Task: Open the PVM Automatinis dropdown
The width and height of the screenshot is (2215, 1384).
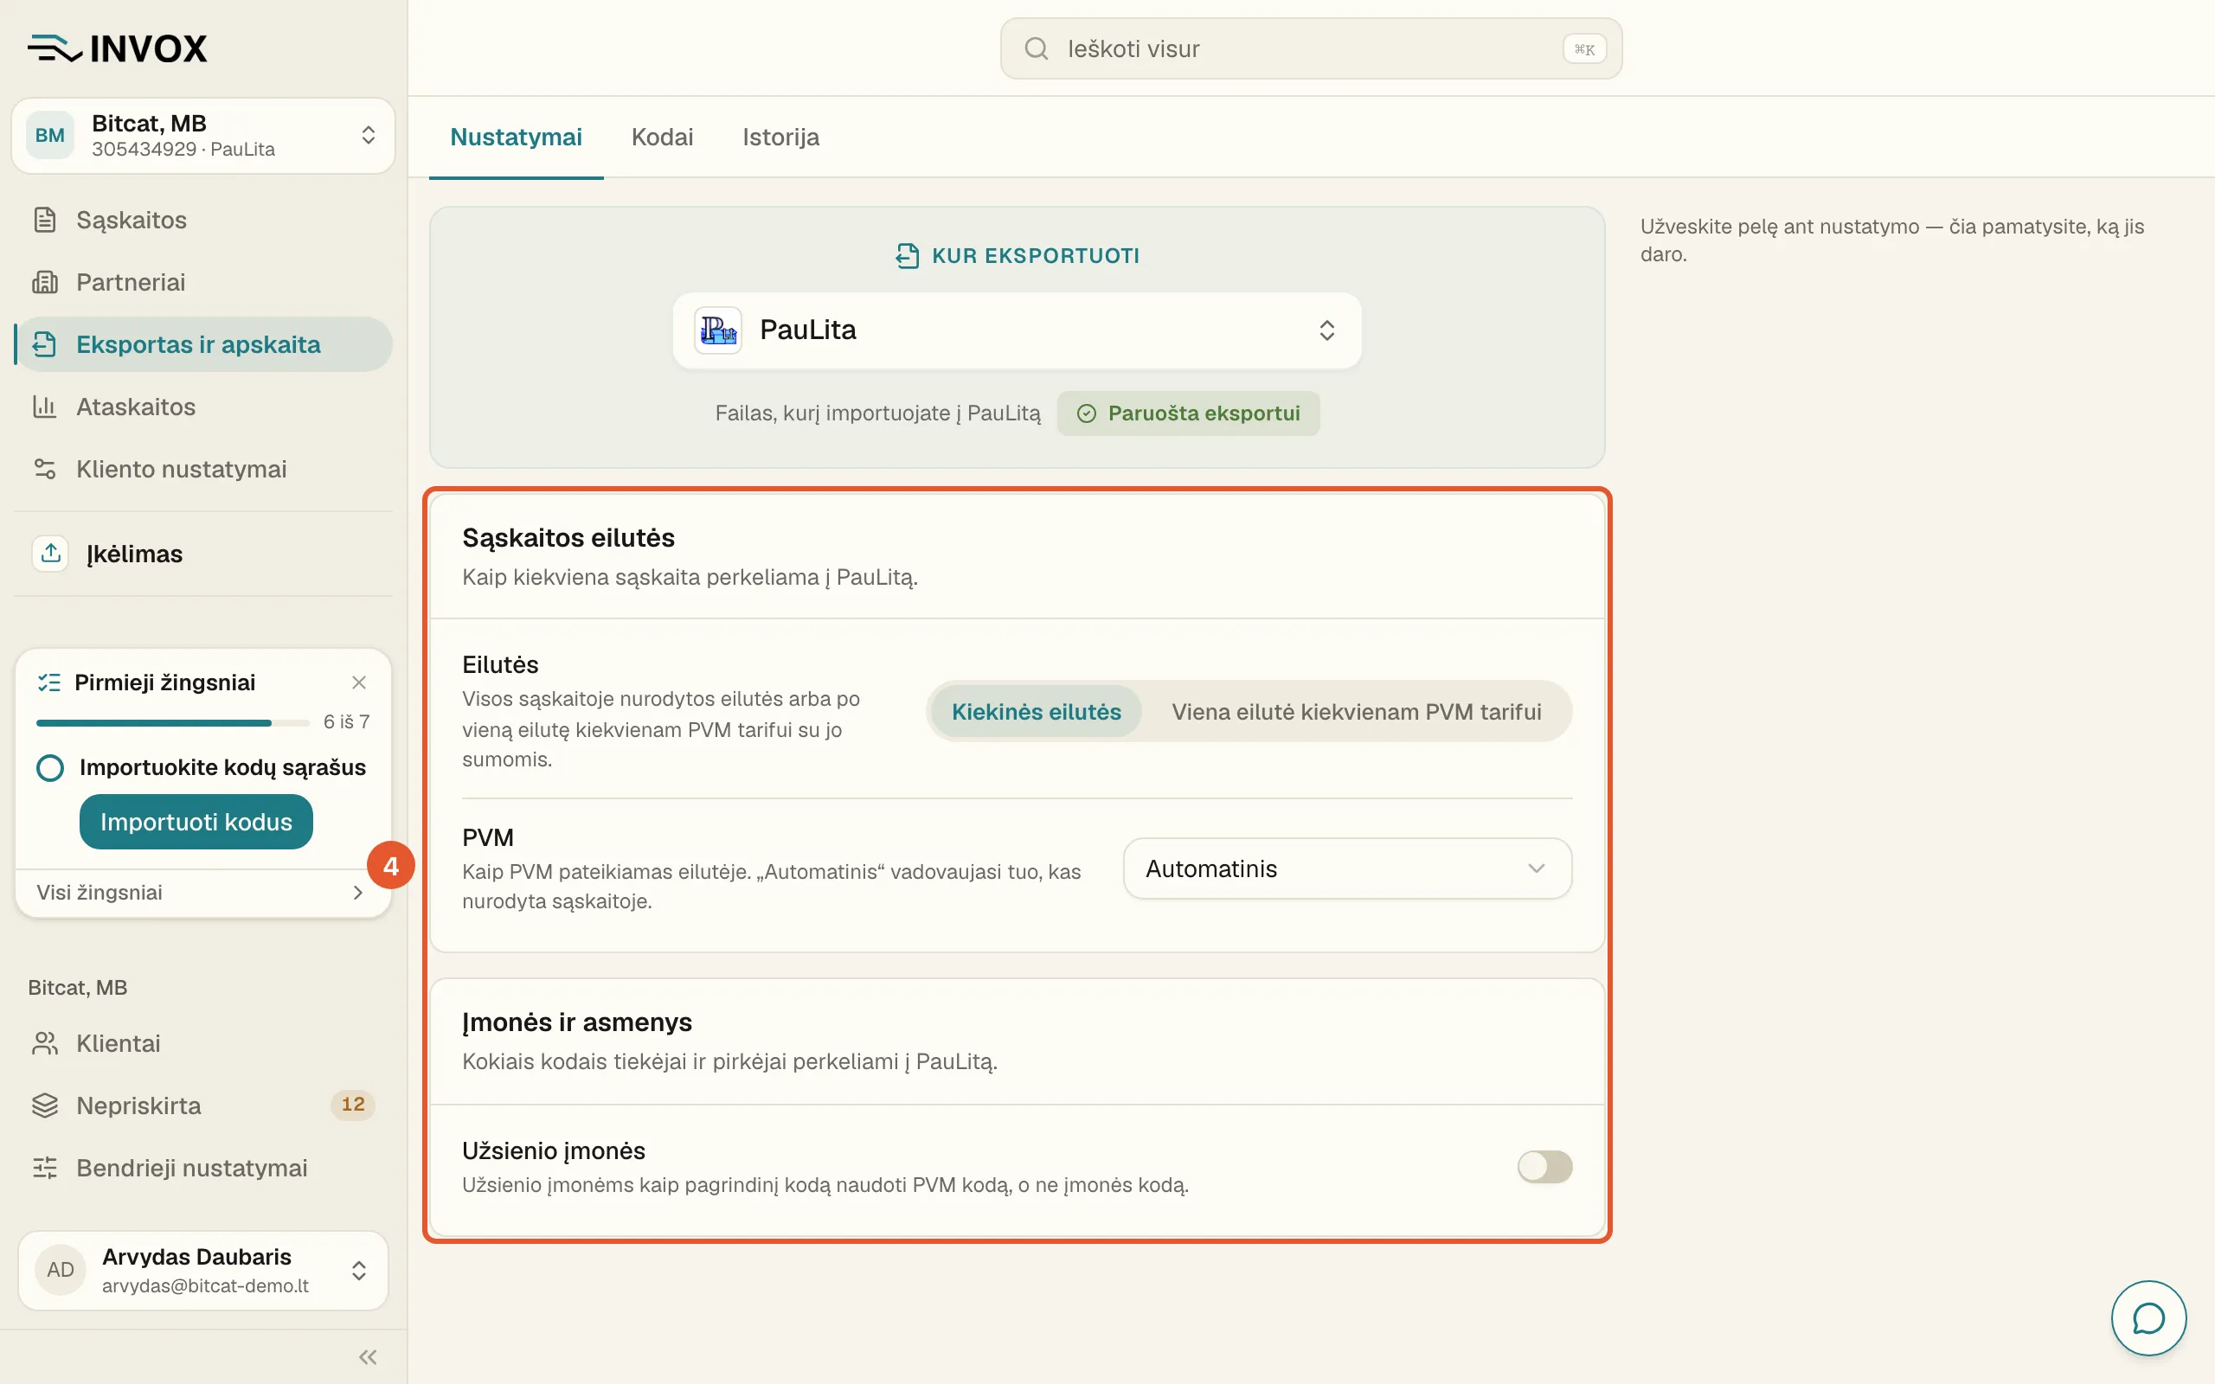Action: (x=1347, y=868)
